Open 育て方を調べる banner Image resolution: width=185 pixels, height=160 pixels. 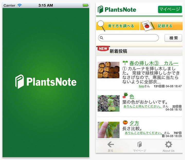click(118, 26)
